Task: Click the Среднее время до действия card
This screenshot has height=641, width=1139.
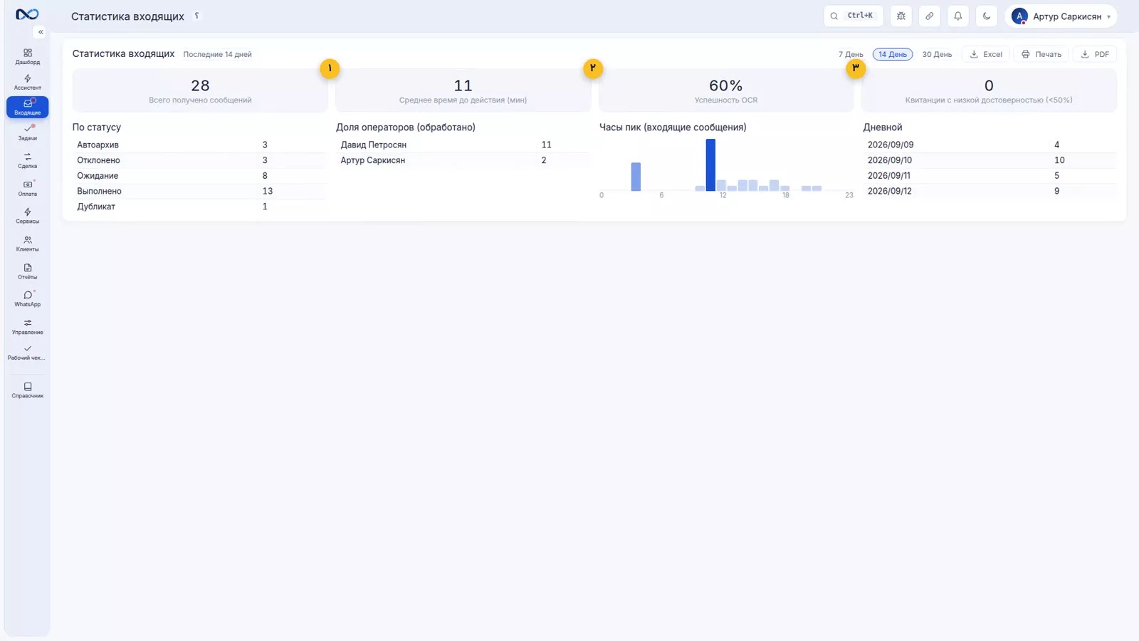Action: coord(463,90)
